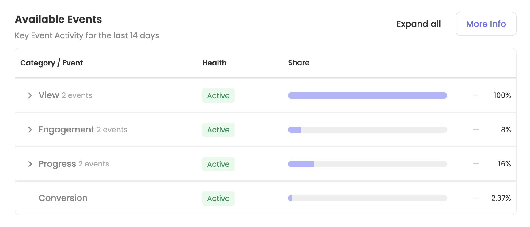The width and height of the screenshot is (530, 227).
Task: Click the Health column header
Action: point(214,63)
